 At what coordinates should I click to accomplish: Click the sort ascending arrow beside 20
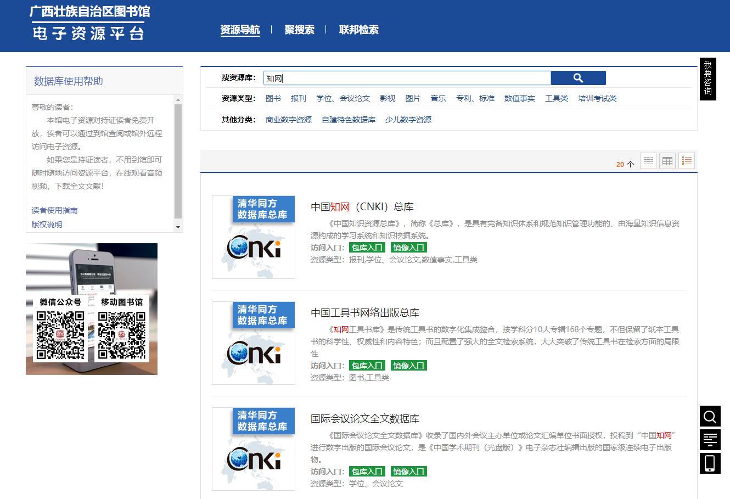coord(632,163)
